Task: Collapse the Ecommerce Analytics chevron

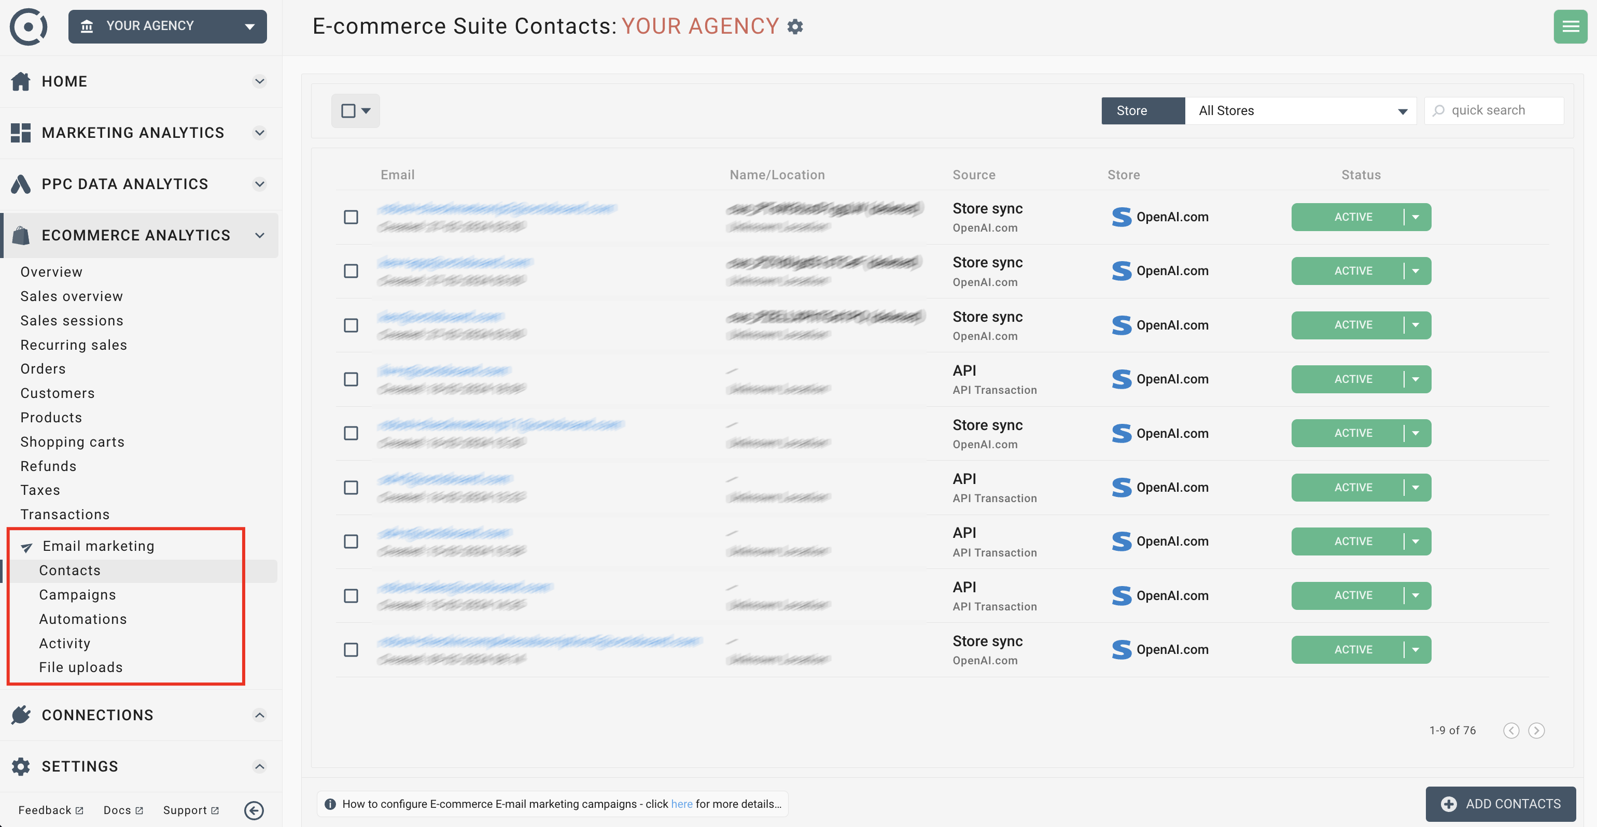Action: coord(260,235)
